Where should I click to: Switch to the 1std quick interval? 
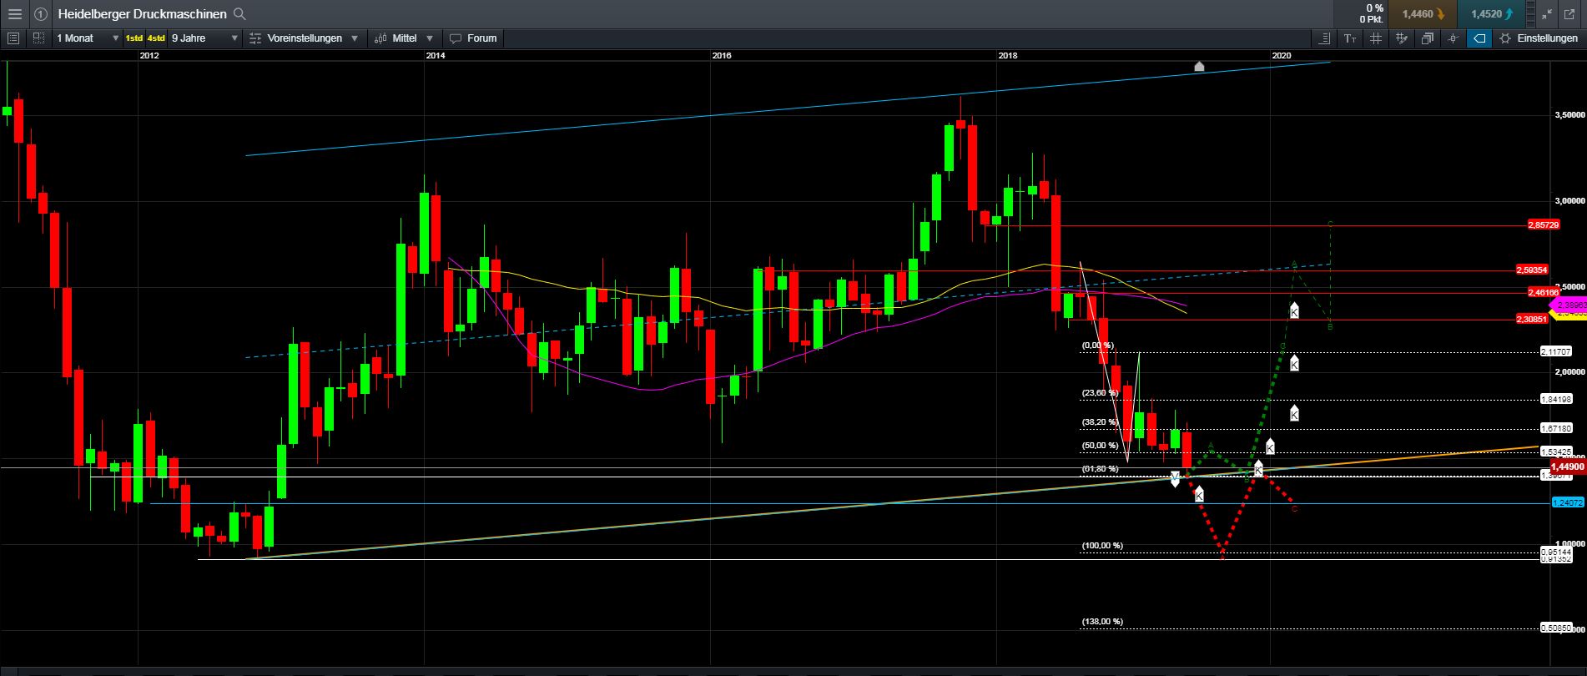tap(134, 38)
